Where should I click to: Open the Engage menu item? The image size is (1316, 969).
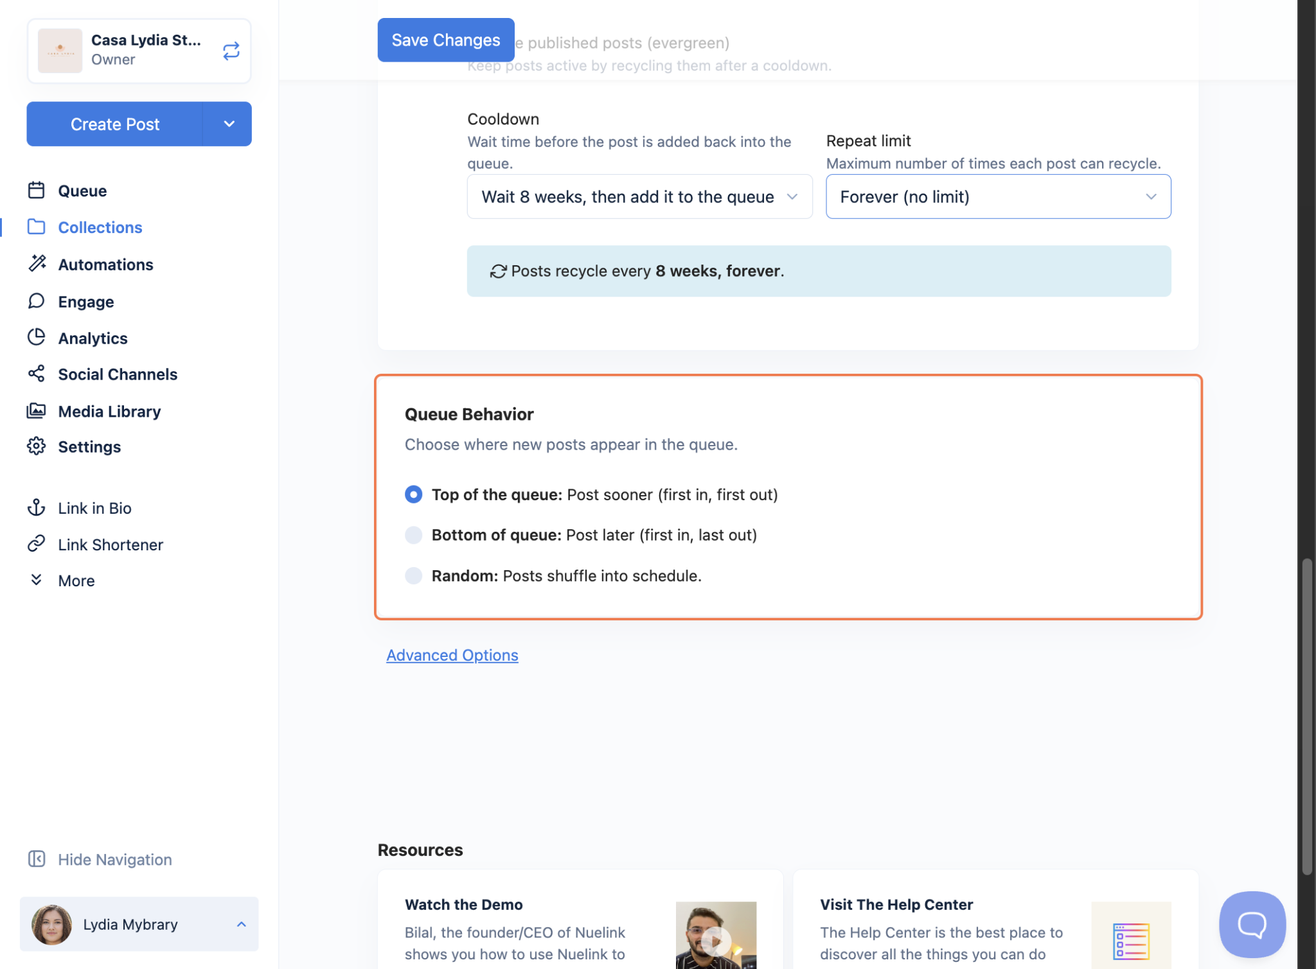tap(86, 301)
